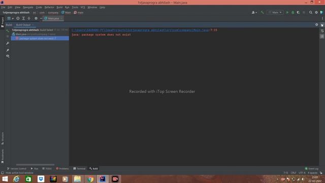Click the wrench icon in the Build sidebar
This screenshot has height=183, width=325.
pyautogui.click(x=8, y=43)
